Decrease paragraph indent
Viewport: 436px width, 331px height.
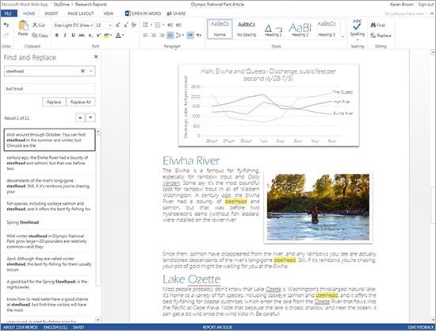(170, 25)
